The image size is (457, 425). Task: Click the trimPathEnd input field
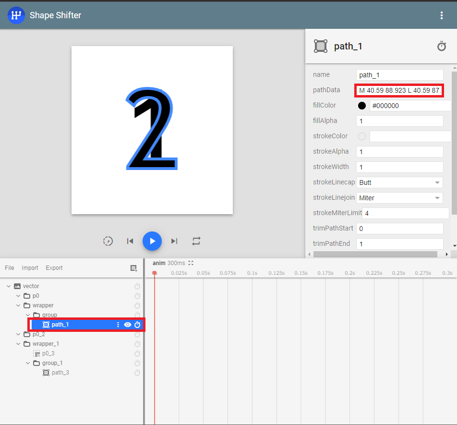[x=399, y=244]
